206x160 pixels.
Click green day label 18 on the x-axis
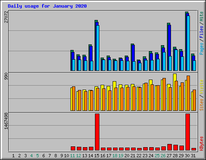click(115, 156)
